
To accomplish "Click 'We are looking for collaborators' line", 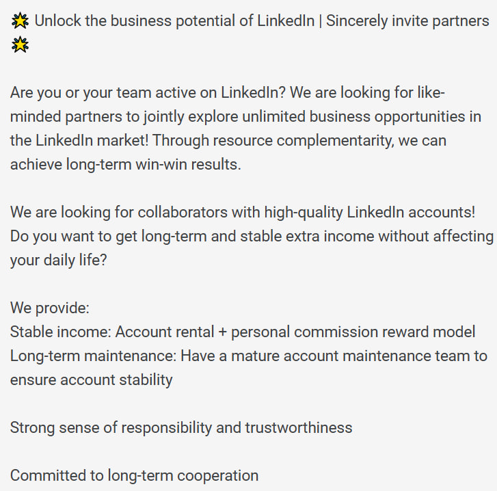I will click(243, 213).
